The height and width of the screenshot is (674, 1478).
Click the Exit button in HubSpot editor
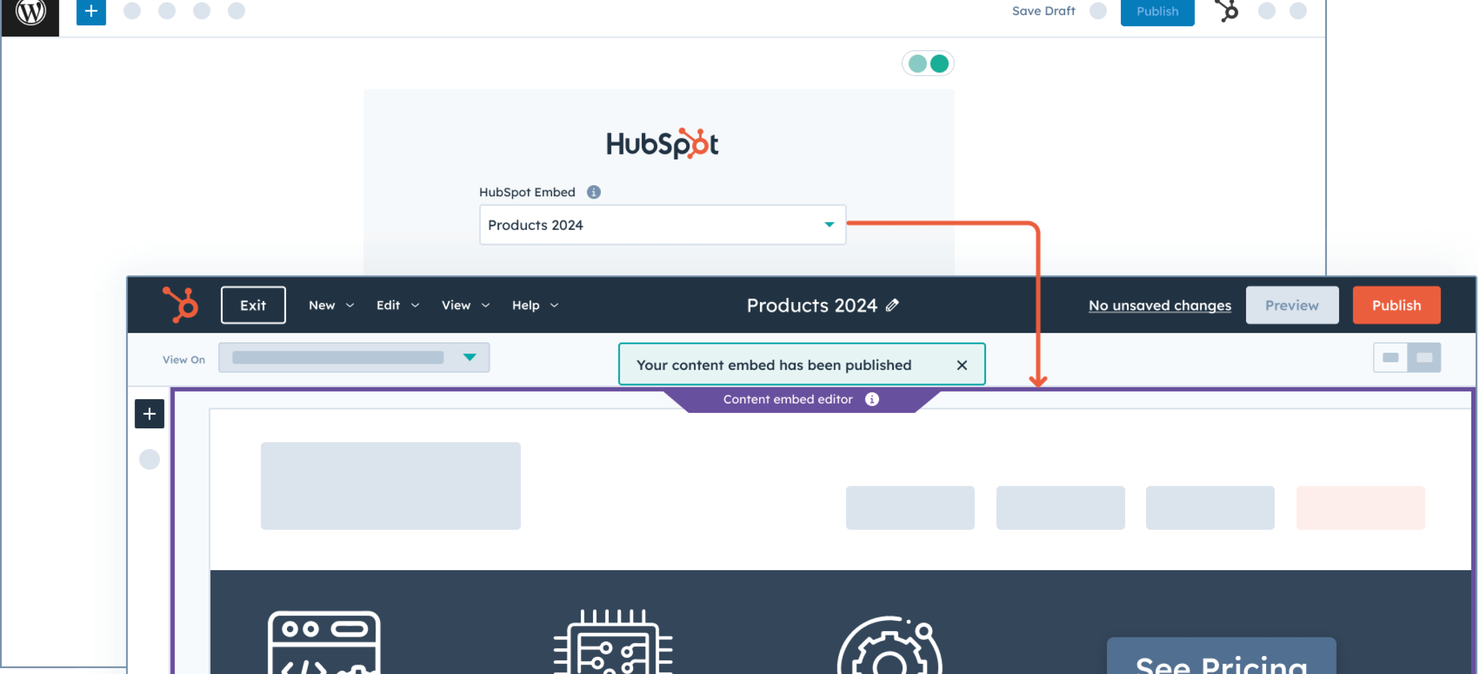(x=252, y=305)
